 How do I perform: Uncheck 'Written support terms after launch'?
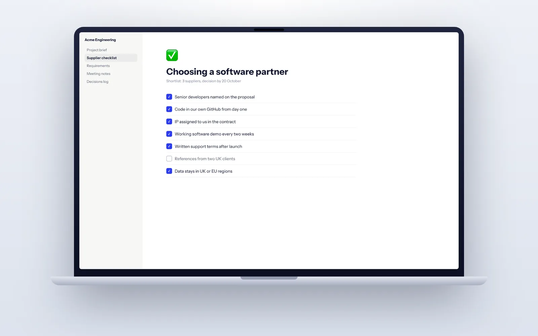(169, 146)
